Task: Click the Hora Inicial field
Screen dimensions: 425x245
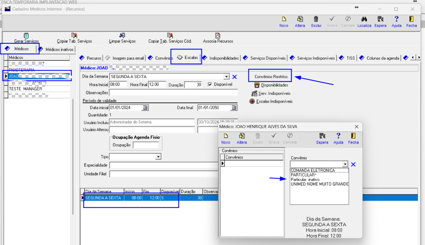Action: [118, 84]
